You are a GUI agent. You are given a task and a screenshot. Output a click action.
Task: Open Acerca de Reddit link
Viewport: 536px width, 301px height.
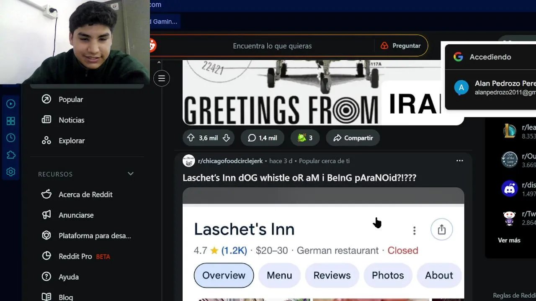tap(85, 194)
